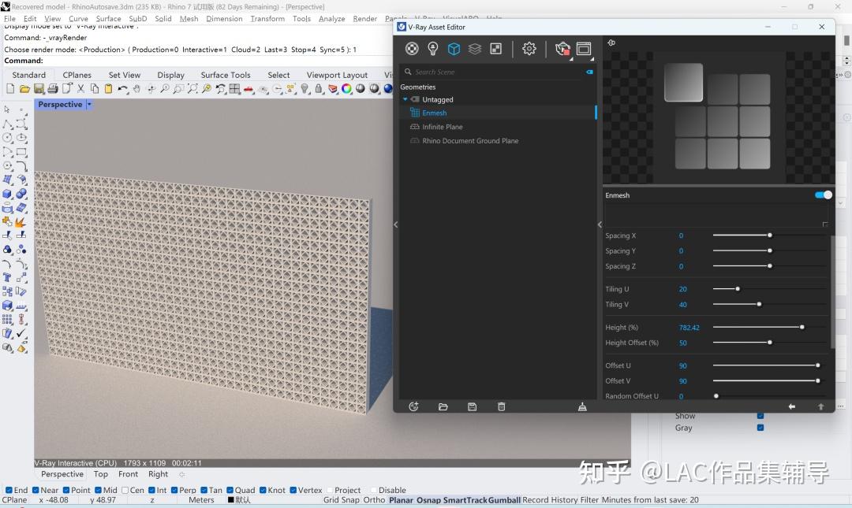Select Enmesh in the scene tree
The width and height of the screenshot is (852, 508).
point(434,112)
